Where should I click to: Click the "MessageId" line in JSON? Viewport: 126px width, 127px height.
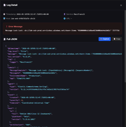tap(33, 73)
